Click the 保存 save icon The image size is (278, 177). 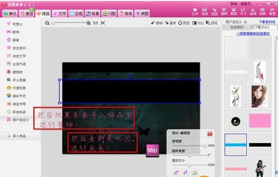coord(205,12)
